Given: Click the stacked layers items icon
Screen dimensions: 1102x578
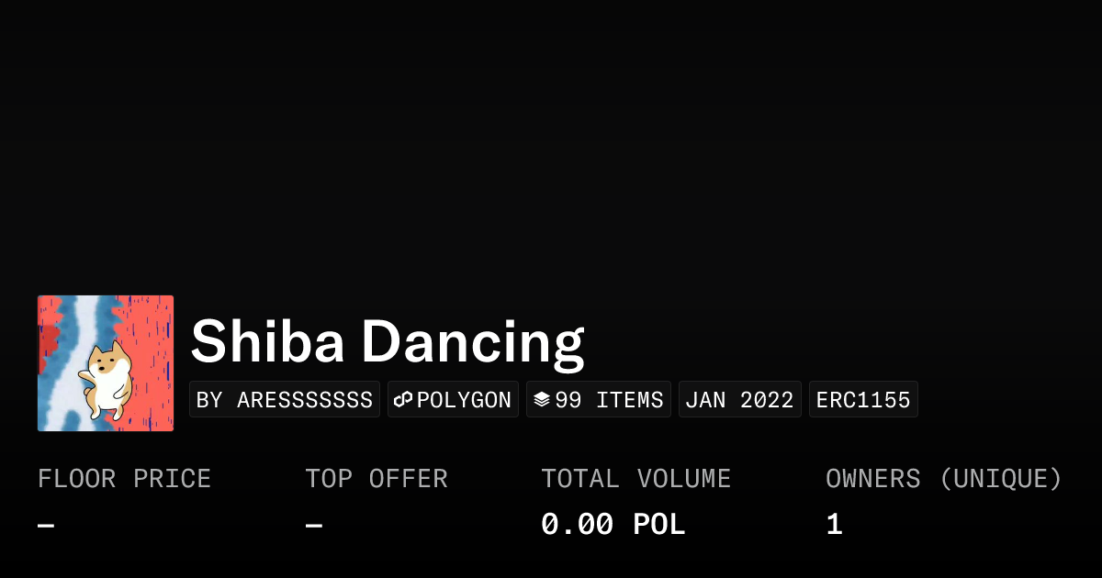Looking at the screenshot, I should [x=542, y=400].
